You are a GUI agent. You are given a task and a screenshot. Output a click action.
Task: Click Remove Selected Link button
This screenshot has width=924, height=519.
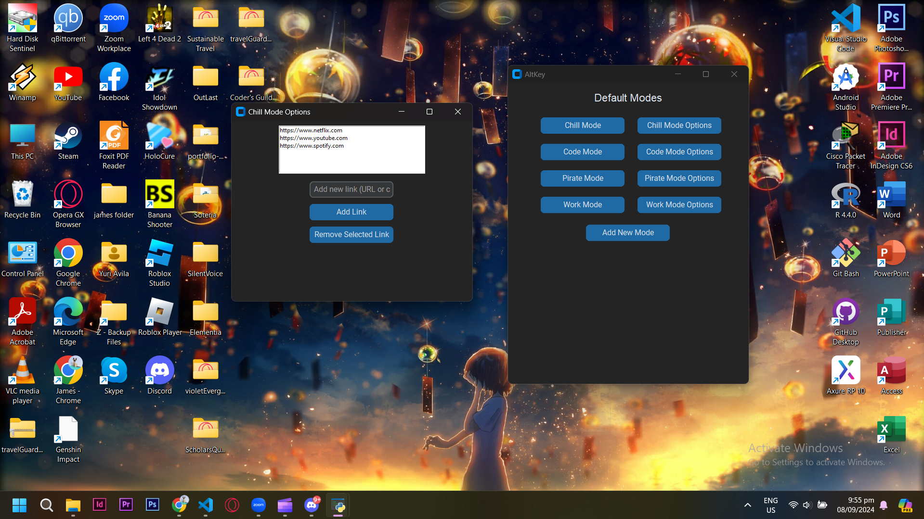[351, 235]
